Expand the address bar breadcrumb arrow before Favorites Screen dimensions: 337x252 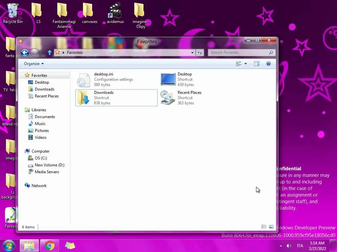click(64, 52)
